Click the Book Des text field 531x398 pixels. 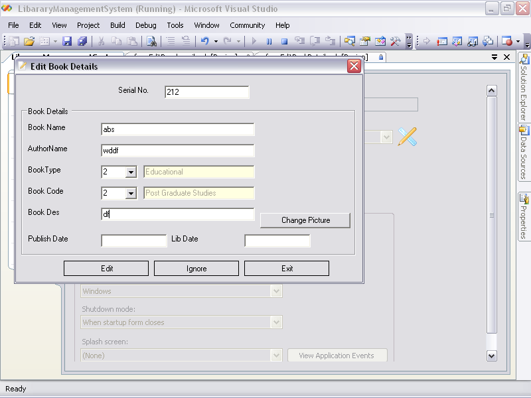pyautogui.click(x=177, y=214)
